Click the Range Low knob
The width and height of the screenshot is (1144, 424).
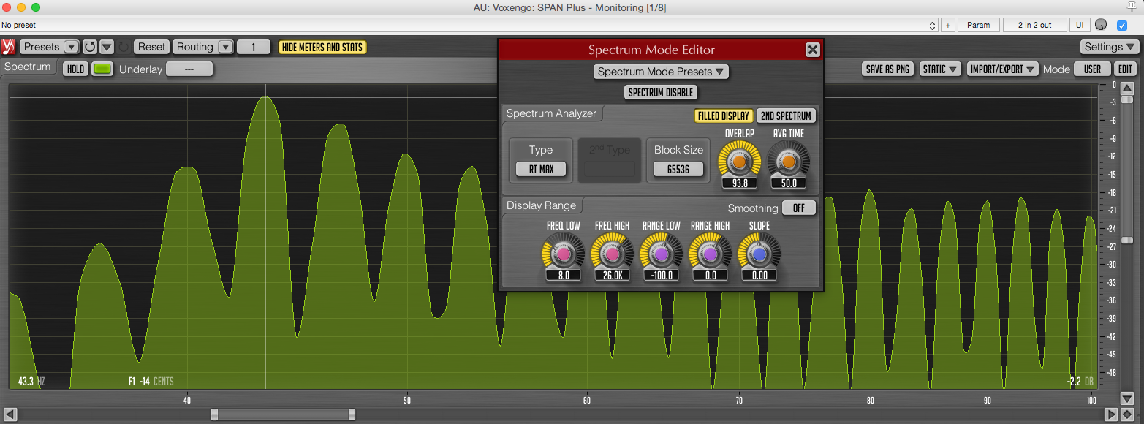coord(661,254)
